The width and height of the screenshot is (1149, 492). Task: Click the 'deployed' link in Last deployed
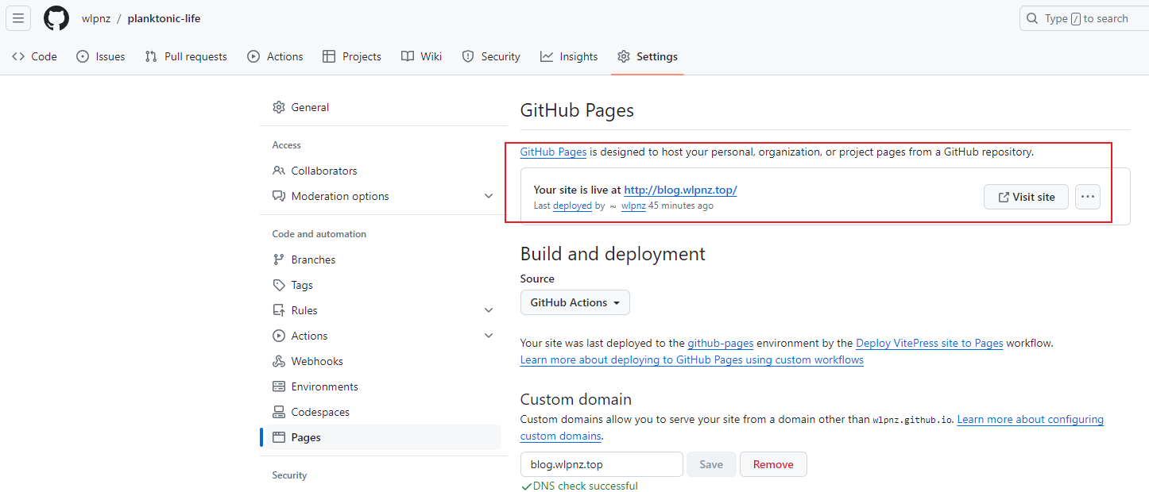[x=572, y=206]
